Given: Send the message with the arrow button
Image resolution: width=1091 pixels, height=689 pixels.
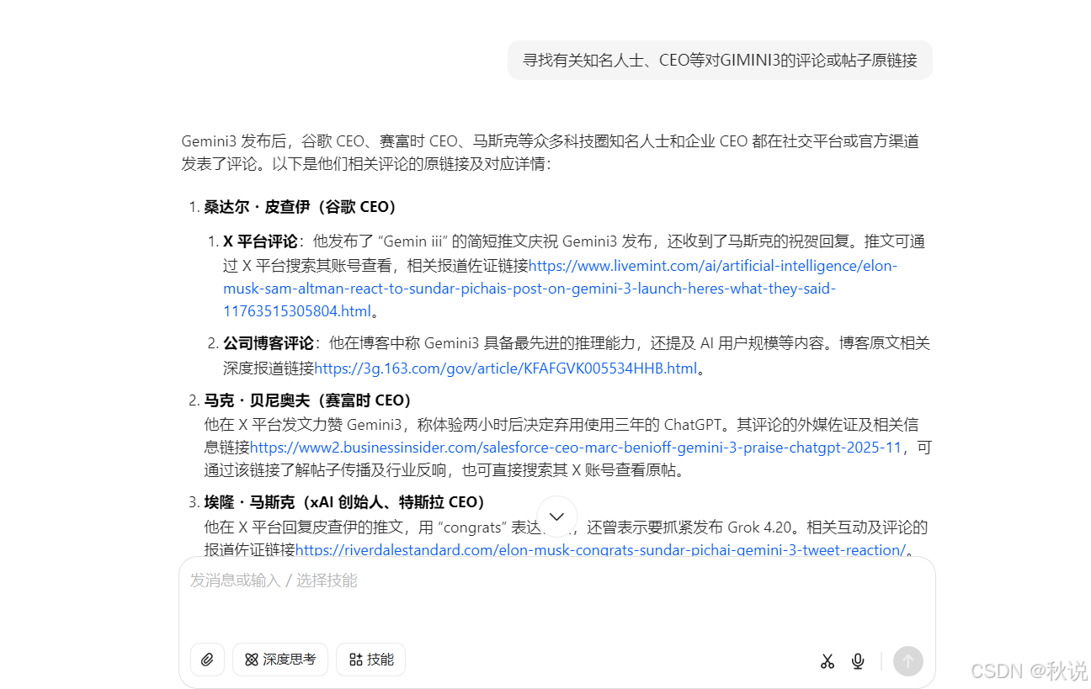Looking at the screenshot, I should (907, 661).
